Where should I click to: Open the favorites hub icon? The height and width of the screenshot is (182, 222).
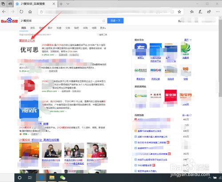[x=192, y=12]
